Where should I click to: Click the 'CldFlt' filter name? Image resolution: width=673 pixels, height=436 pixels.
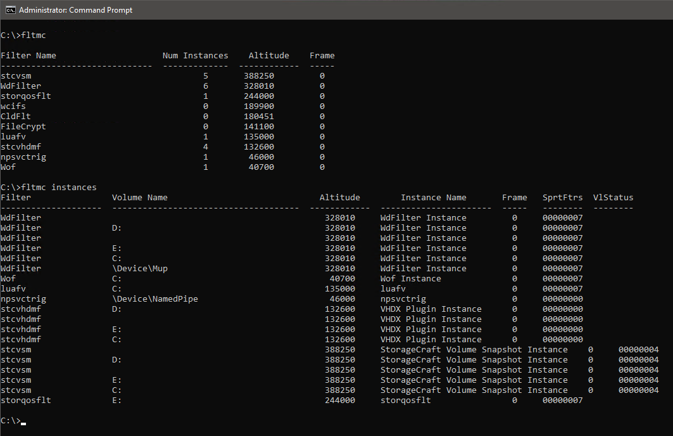(15, 117)
